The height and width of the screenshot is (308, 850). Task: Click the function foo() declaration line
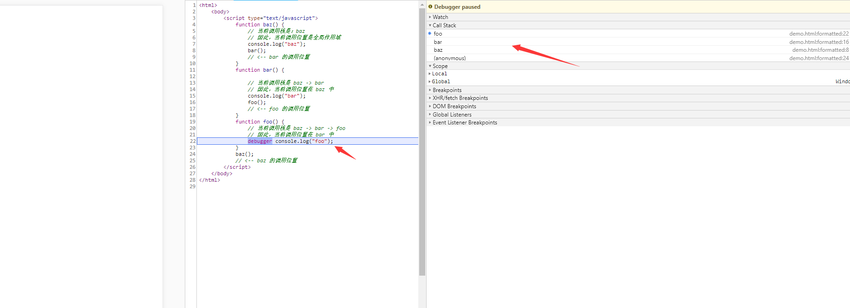click(260, 122)
